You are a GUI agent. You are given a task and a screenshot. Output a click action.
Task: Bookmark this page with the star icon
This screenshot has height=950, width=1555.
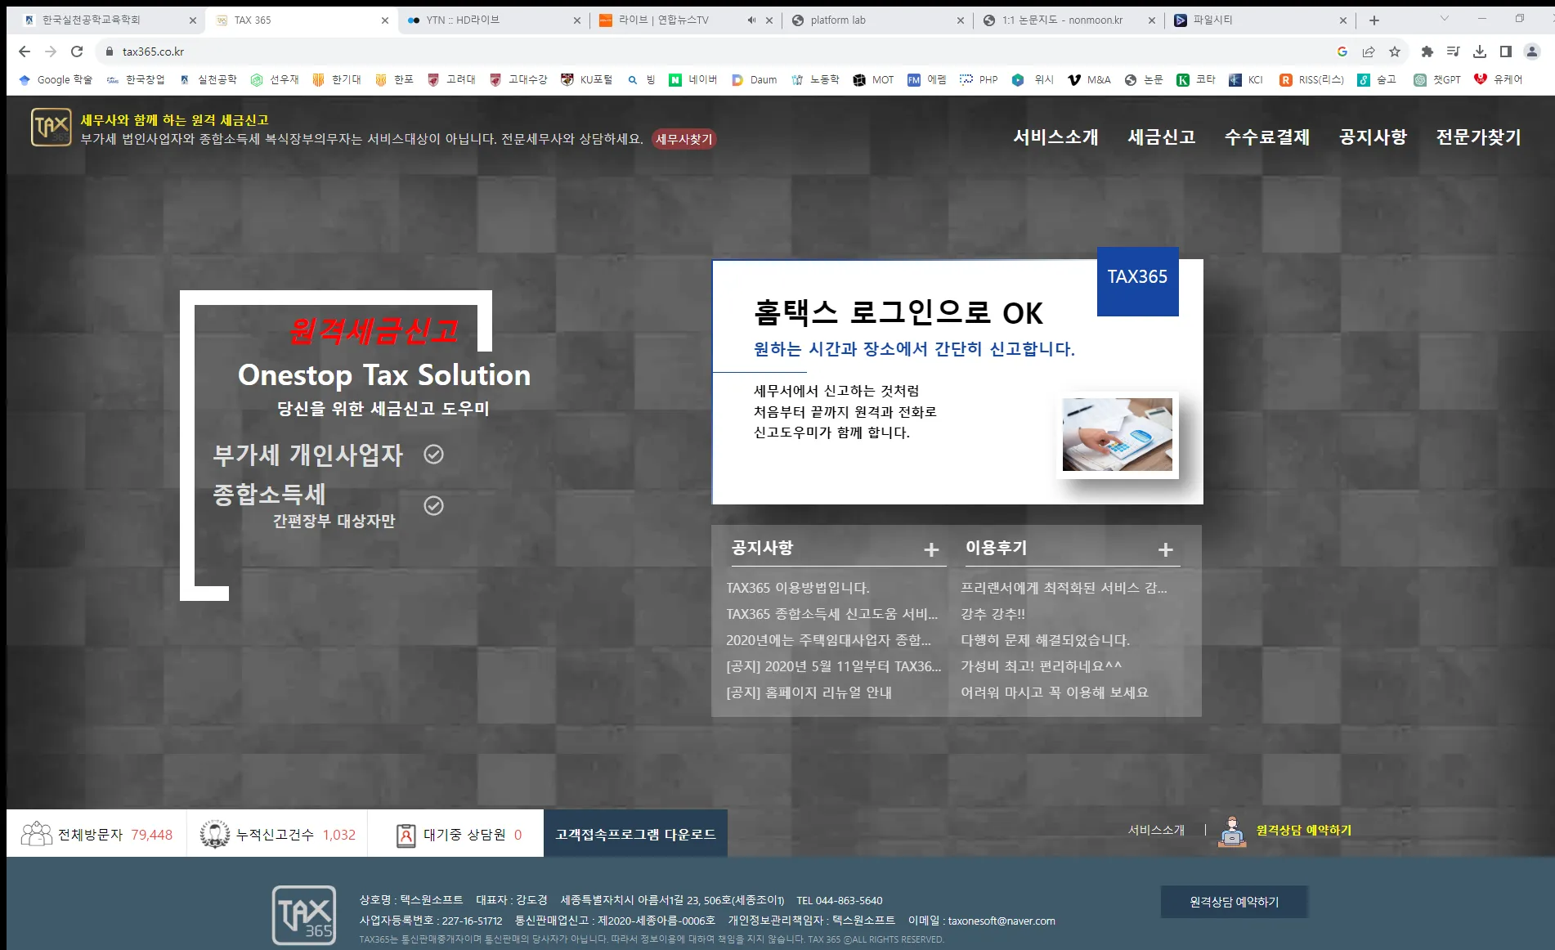click(x=1395, y=52)
